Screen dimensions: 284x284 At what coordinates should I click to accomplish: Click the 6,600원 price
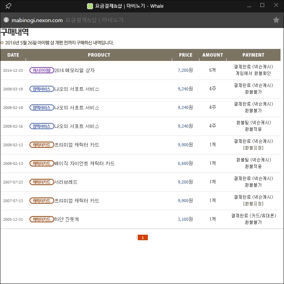185,163
